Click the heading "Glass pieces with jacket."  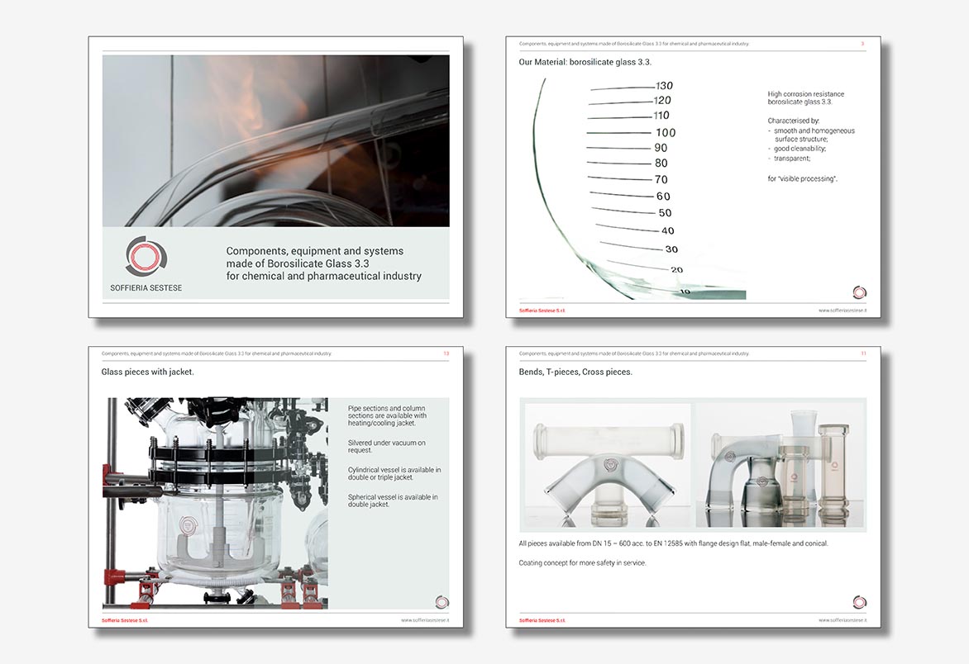[x=148, y=372]
